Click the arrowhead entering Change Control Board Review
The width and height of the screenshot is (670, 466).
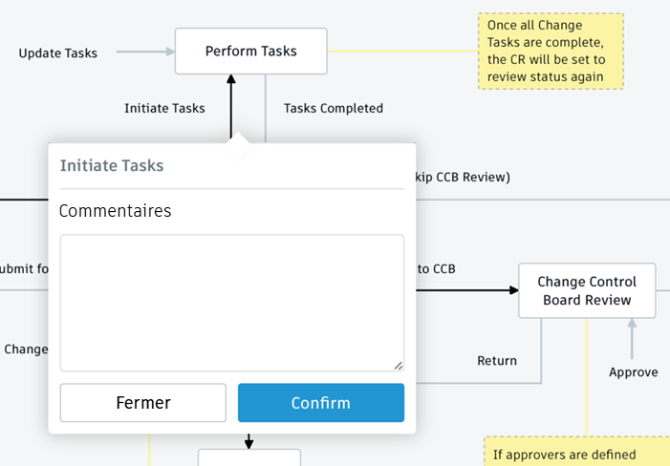point(511,290)
